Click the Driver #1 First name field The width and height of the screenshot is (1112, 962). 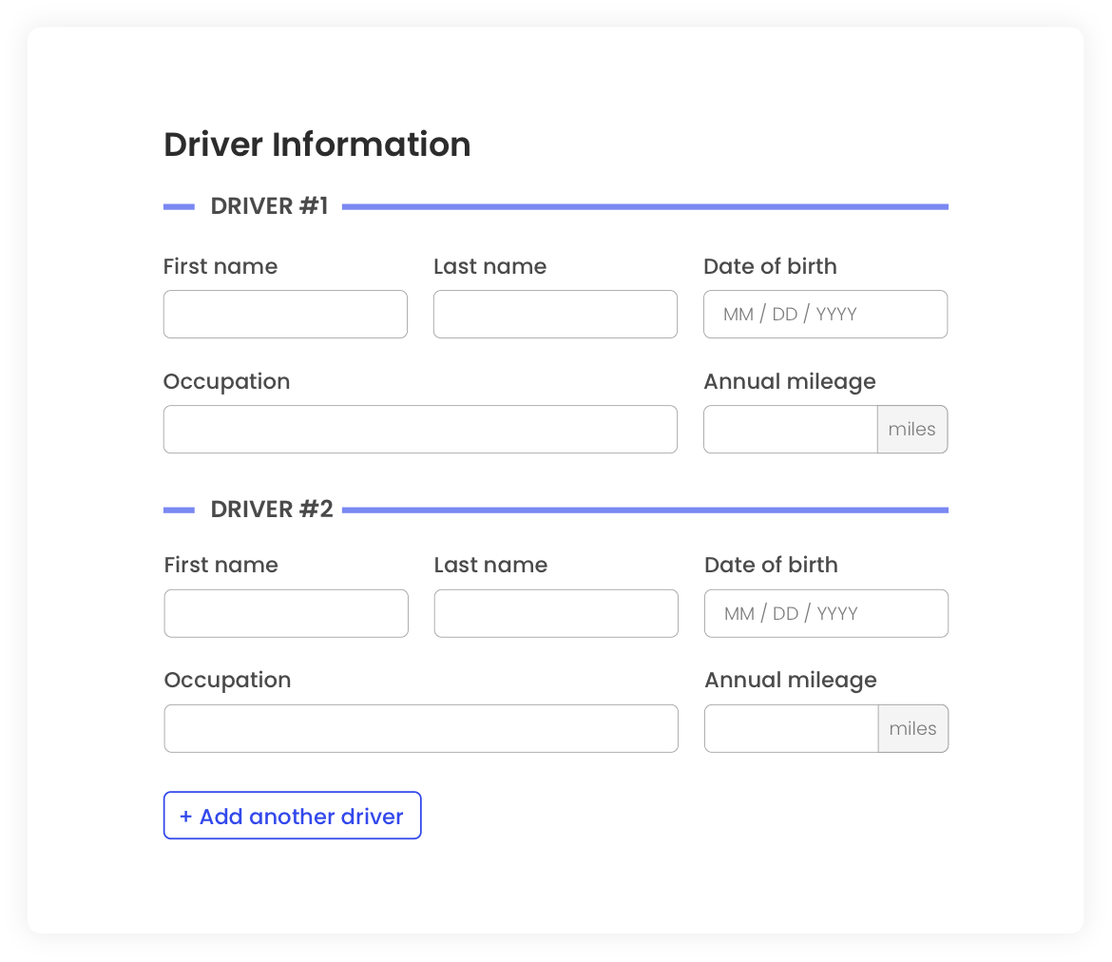[285, 315]
